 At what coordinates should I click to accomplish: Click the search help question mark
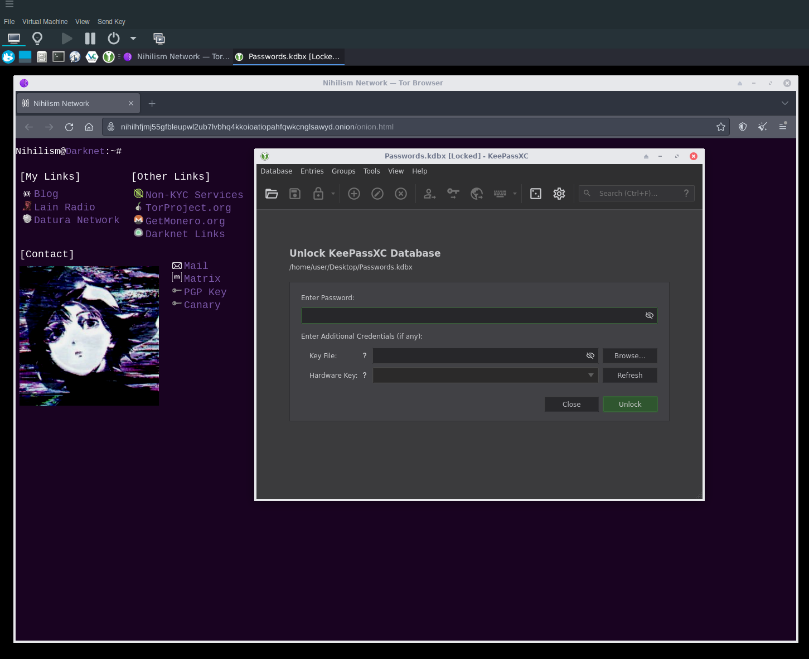point(686,193)
